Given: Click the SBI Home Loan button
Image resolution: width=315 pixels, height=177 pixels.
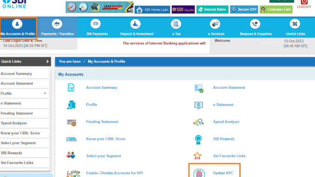Looking at the screenshot, I should (x=152, y=9).
